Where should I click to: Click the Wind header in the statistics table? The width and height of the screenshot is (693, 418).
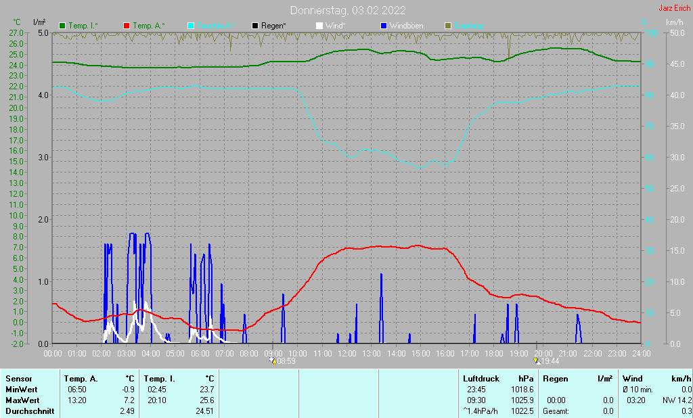click(632, 378)
